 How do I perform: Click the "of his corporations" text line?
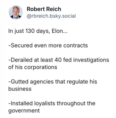click(33, 67)
